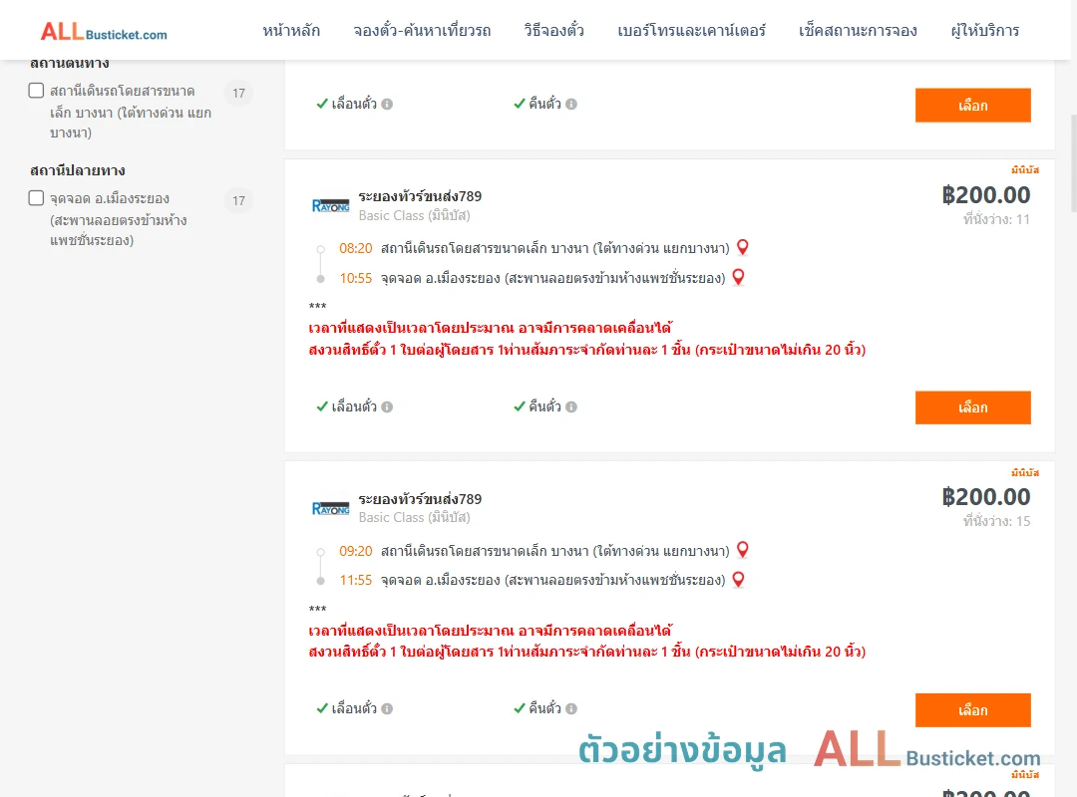Click the ฿200.00 price of 08:20 trip
Screen dimensions: 1077x797
[985, 195]
